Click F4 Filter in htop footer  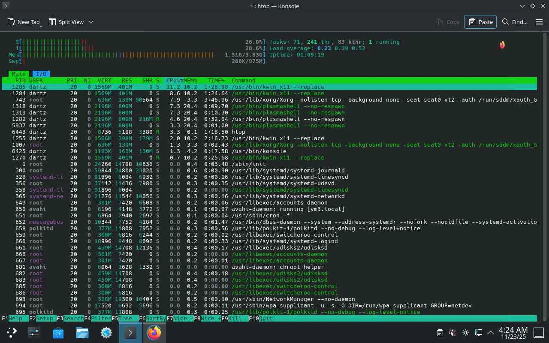98,319
